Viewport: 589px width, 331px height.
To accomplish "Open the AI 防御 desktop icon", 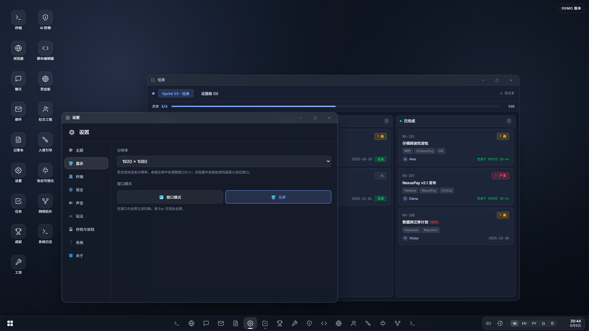I will coord(45,20).
